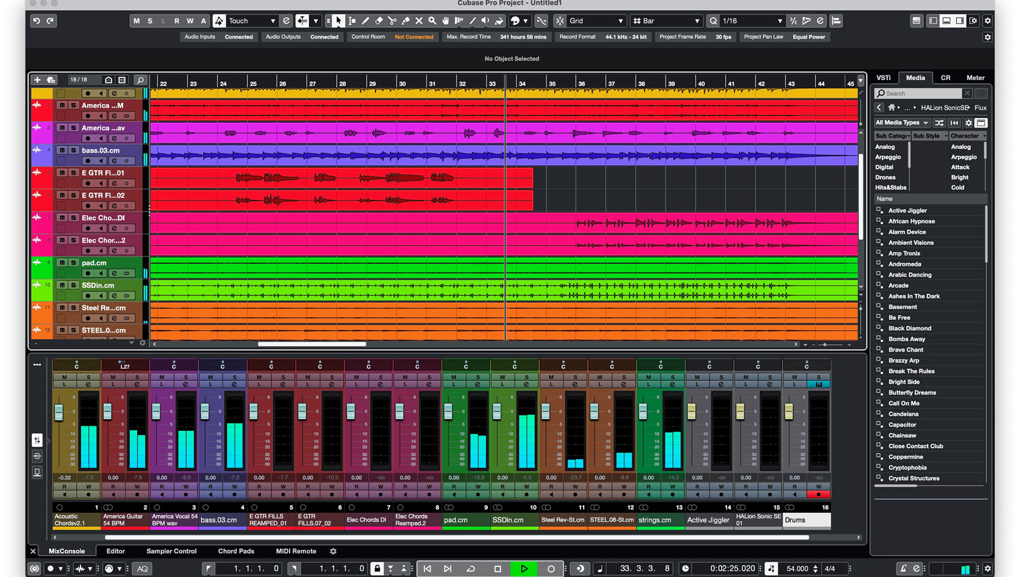Select the Zoom magnifier tool
This screenshot has width=1015, height=577.
pos(432,21)
